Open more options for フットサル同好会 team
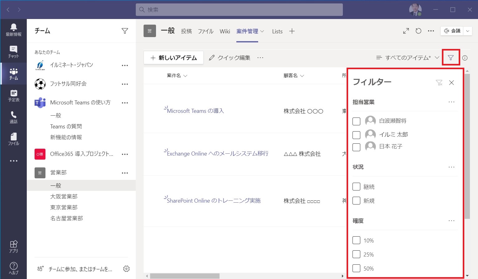 [x=125, y=84]
